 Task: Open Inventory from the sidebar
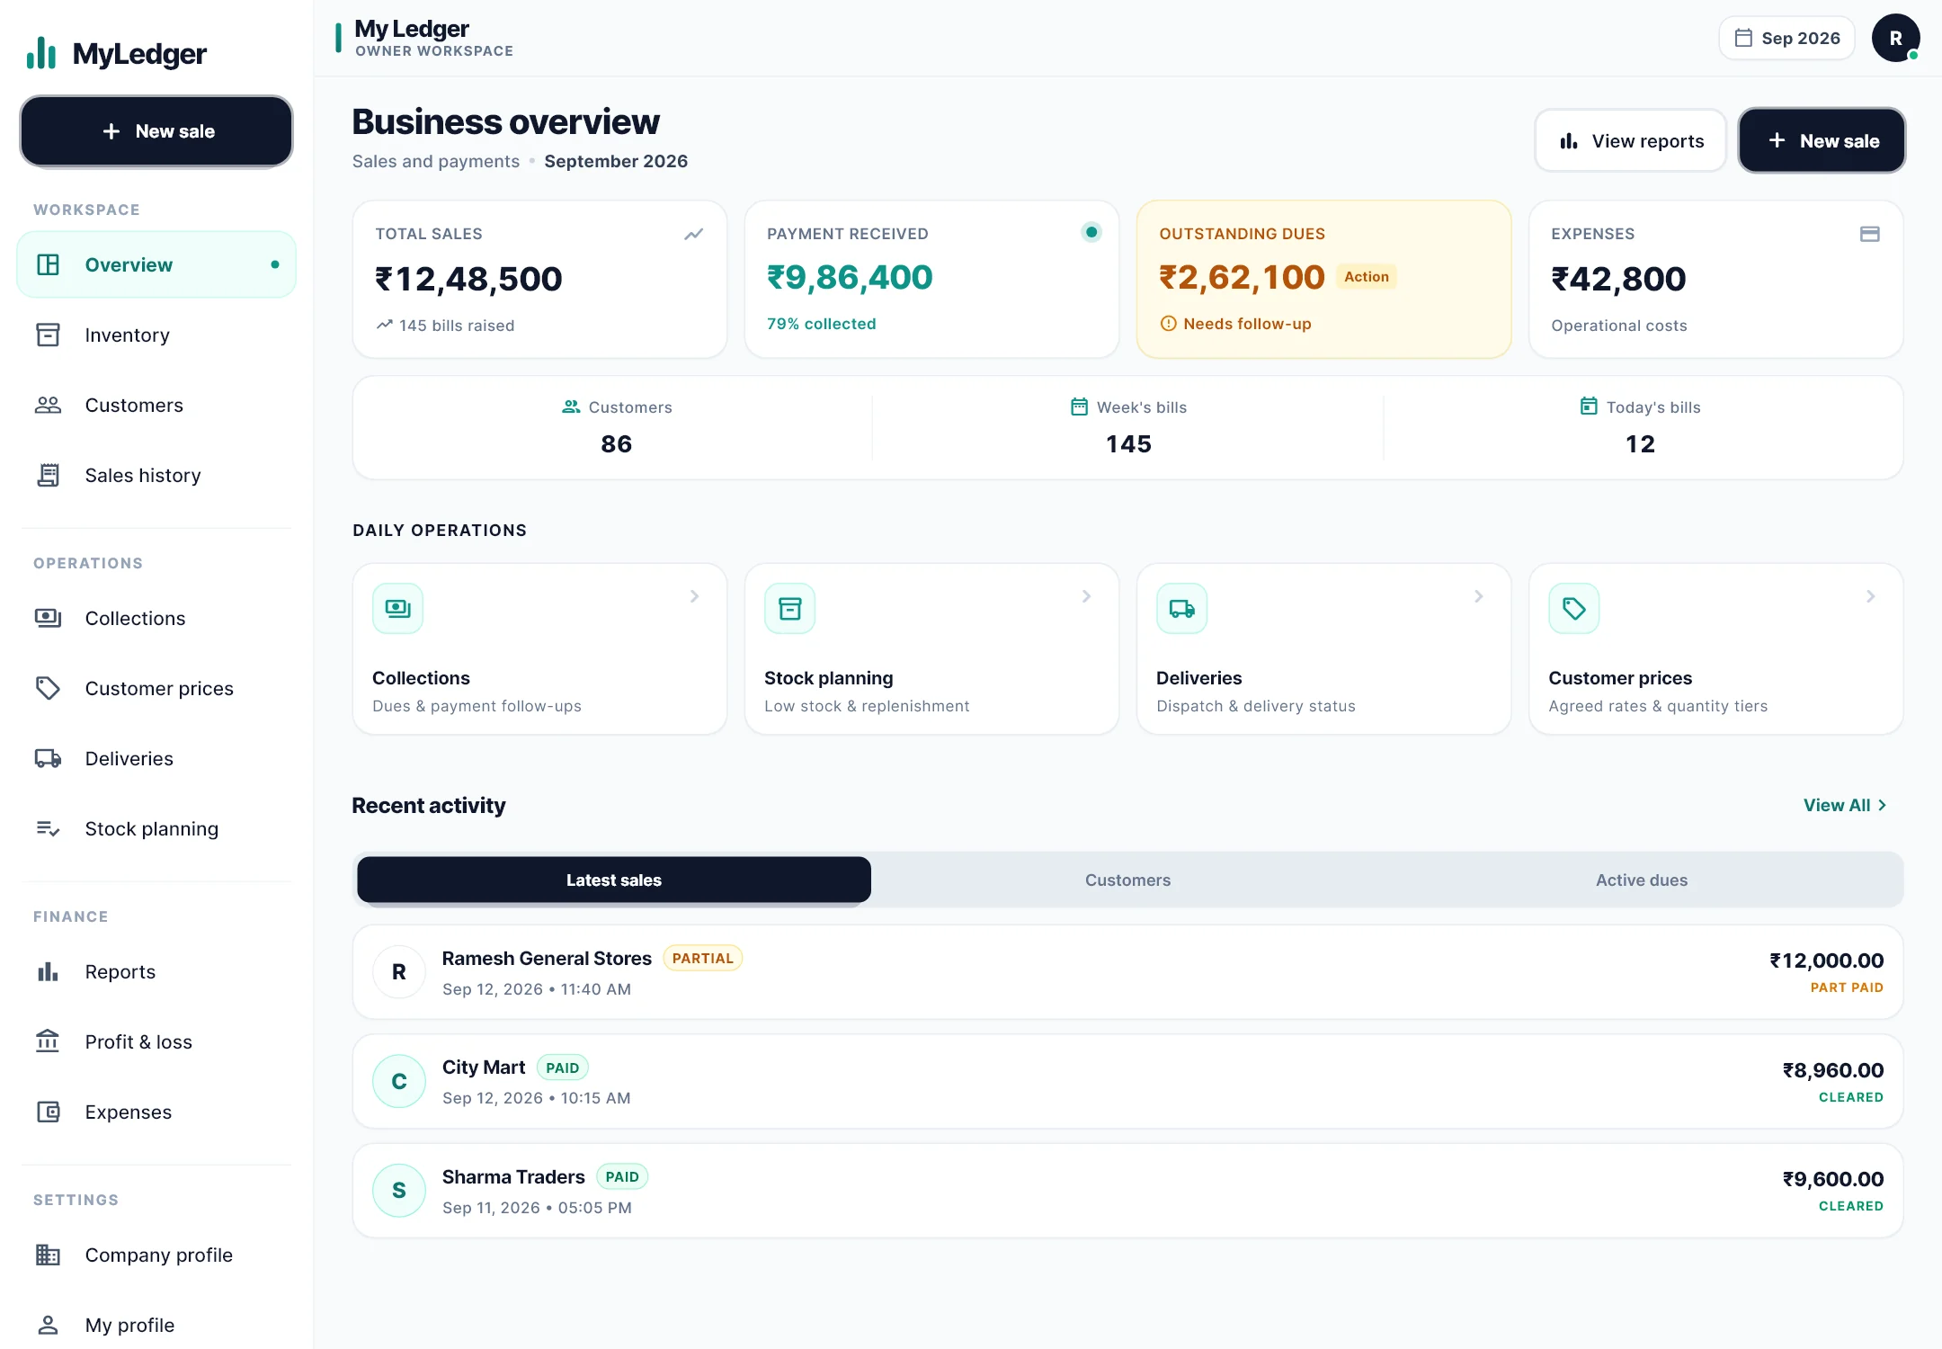[x=156, y=335]
